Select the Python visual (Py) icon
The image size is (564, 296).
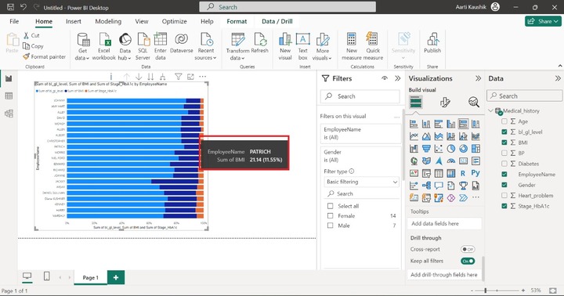pos(475,173)
